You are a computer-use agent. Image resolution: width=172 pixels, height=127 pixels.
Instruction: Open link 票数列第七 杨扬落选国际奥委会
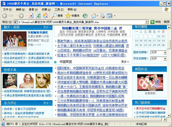(92, 41)
